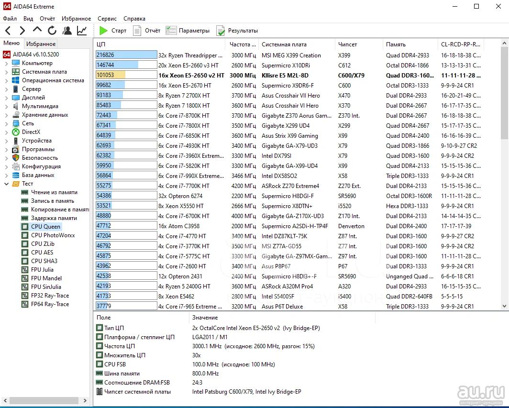
Task: Select the Безопасность shield icon
Action: [x=16, y=158]
